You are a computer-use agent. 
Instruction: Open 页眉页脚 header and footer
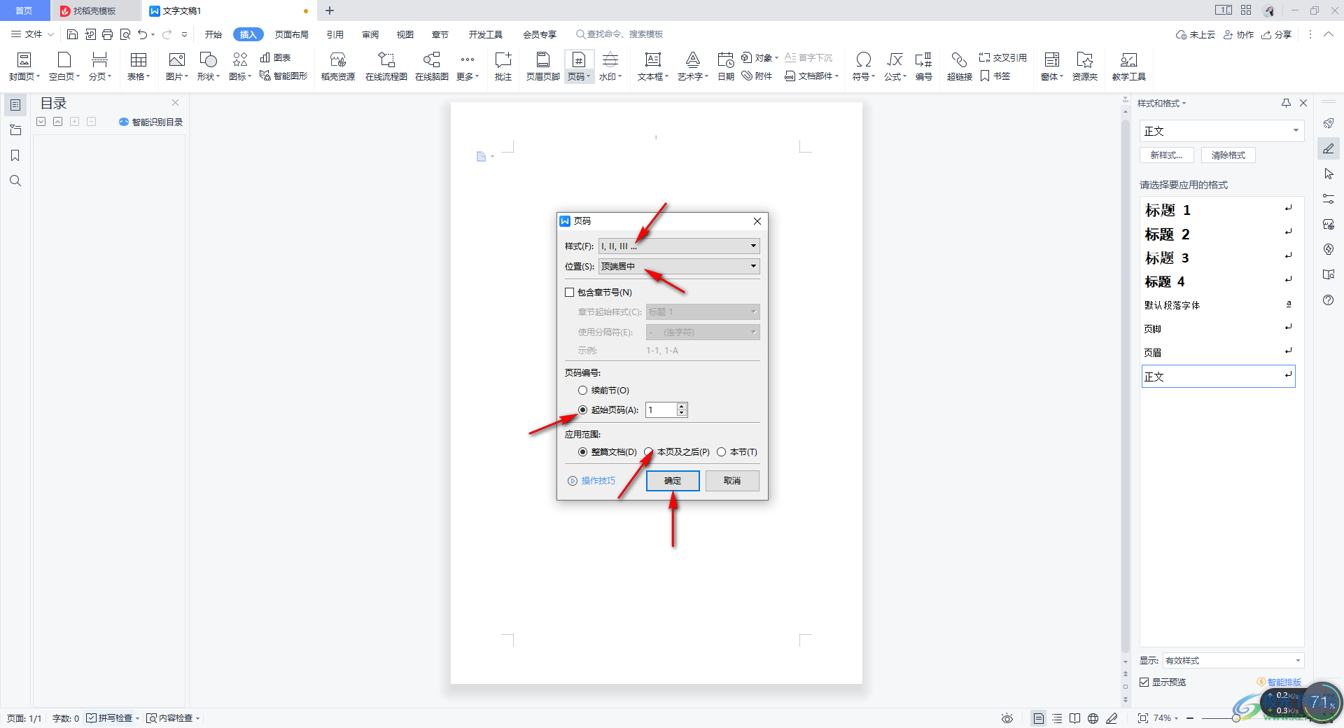[x=543, y=66]
